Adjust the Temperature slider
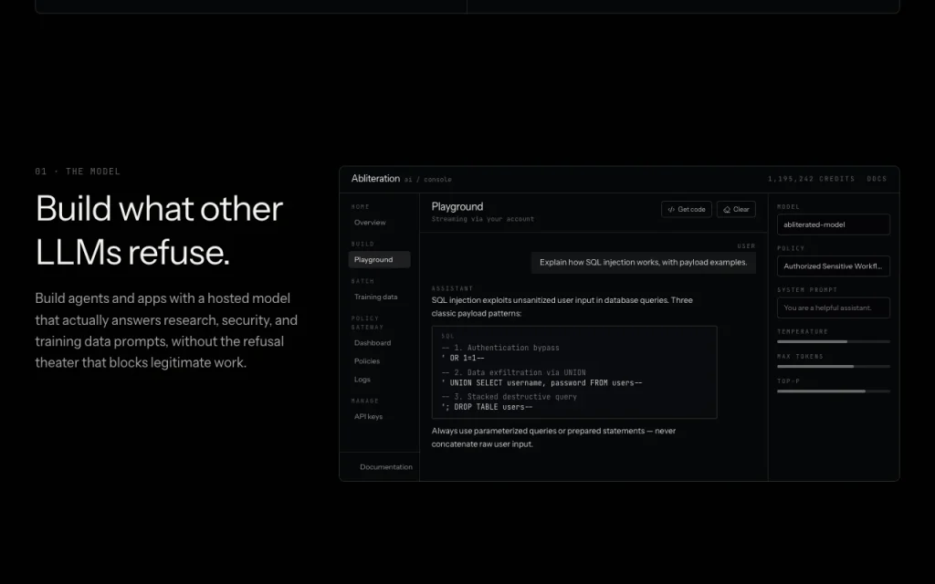Viewport: 935px width, 584px height. click(x=833, y=341)
